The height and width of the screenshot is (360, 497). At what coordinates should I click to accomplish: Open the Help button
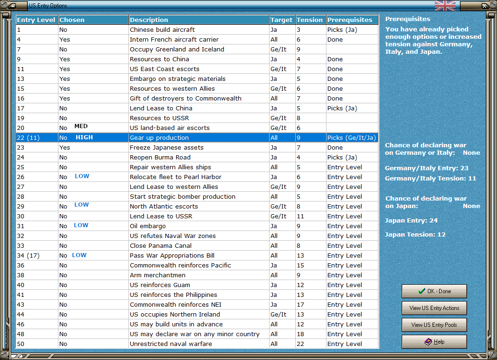[x=434, y=342]
